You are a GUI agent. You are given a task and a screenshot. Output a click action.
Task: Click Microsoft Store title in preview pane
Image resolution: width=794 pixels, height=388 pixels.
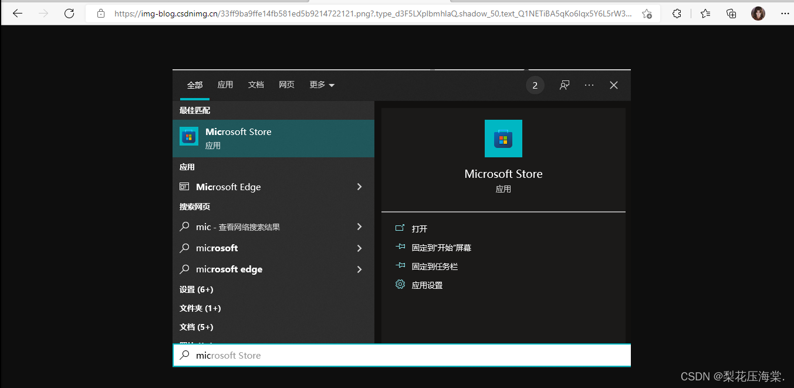tap(504, 174)
